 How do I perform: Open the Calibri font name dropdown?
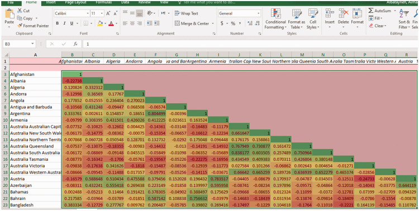tap(88, 13)
